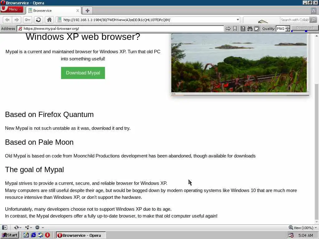The image size is (319, 239).
Task: Go to the home page icon
Action: point(49,20)
